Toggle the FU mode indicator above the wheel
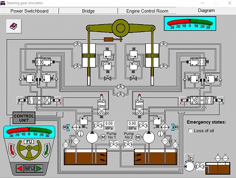This screenshot has height=178, width=236. [29, 142]
